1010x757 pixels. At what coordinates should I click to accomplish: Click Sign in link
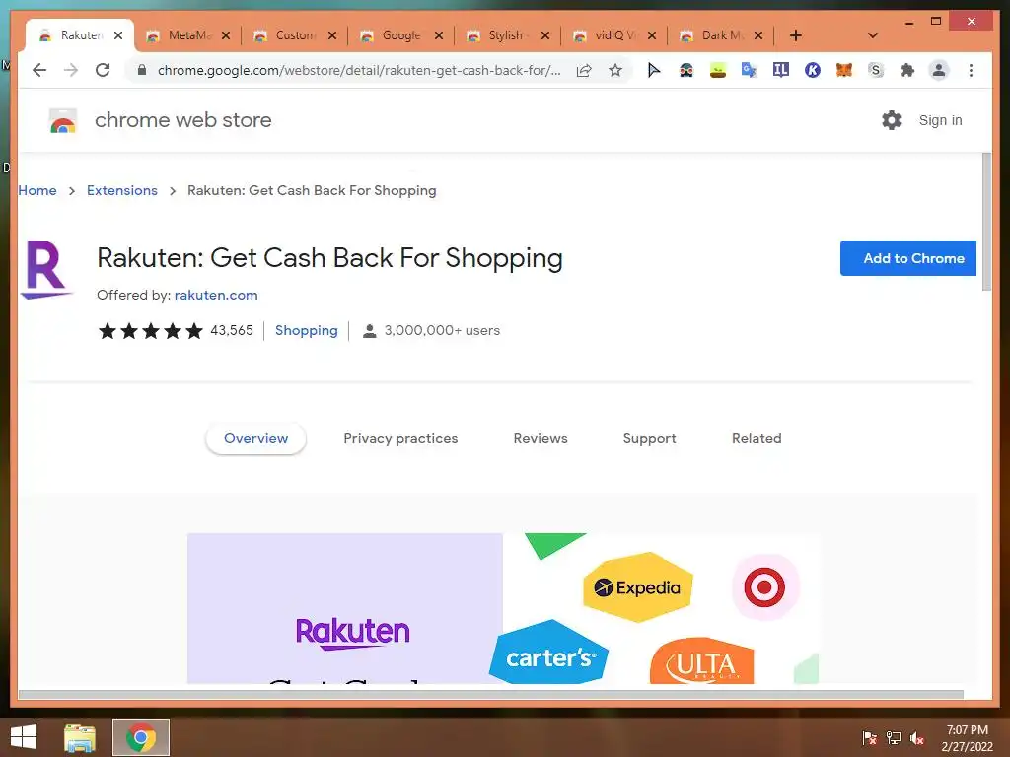pos(940,120)
